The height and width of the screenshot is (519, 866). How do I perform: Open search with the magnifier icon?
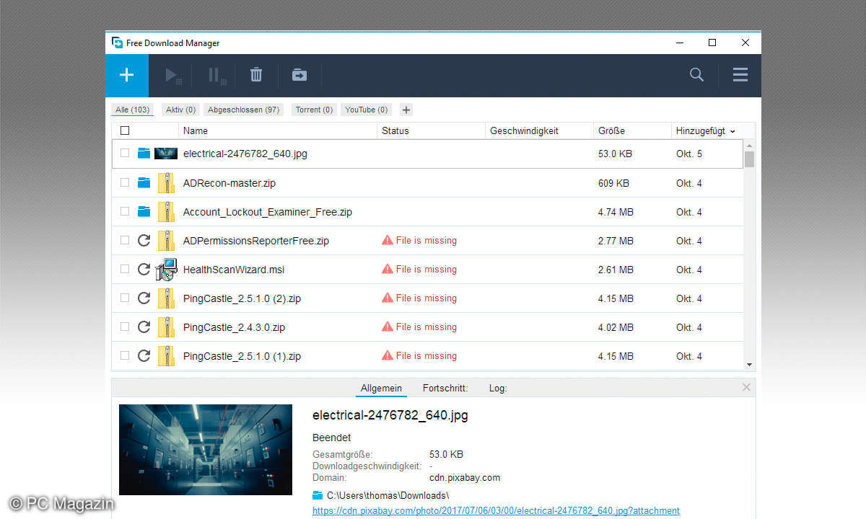point(696,74)
